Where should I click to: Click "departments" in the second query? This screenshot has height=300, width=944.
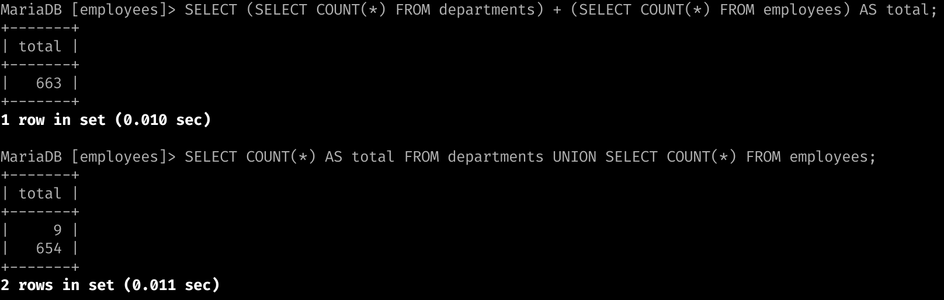(495, 157)
